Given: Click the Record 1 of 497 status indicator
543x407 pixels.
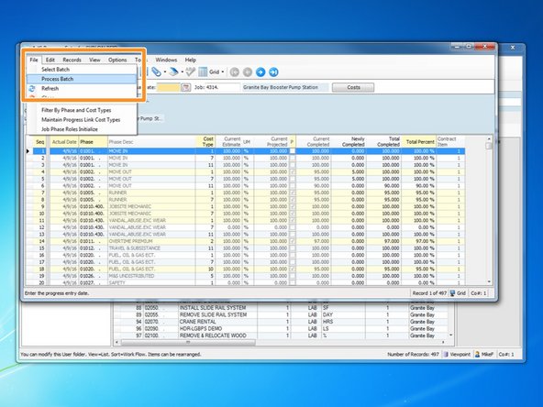Looking at the screenshot, I should point(429,293).
